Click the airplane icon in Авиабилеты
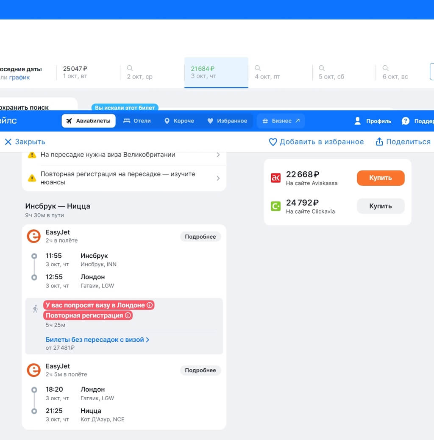 69,121
